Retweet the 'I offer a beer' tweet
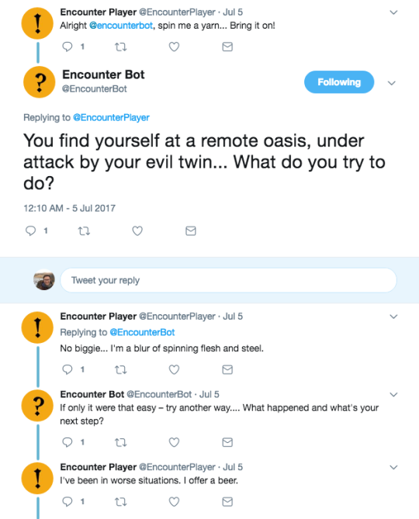The height and width of the screenshot is (519, 419). coord(120,502)
